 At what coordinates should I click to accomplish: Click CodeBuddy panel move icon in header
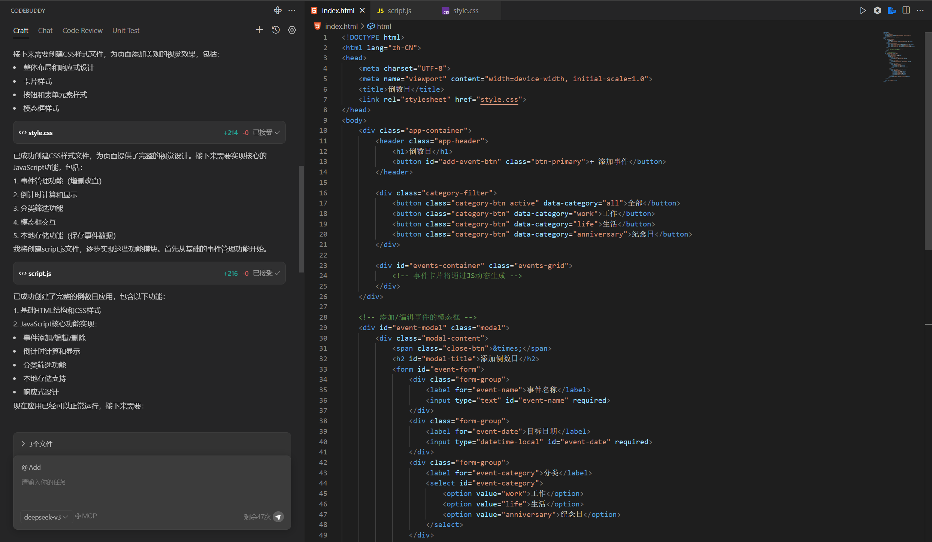click(277, 10)
